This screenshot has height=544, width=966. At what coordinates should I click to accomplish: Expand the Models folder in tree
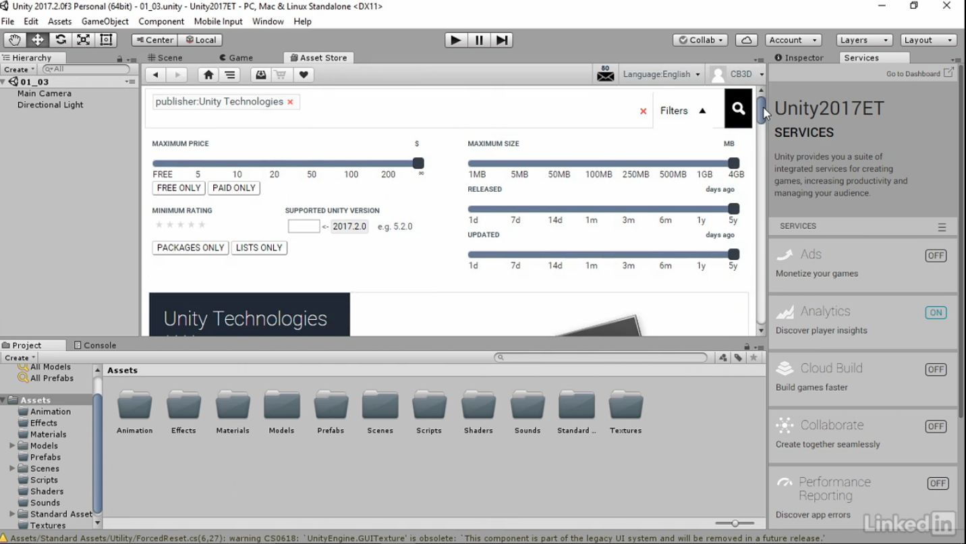tap(12, 445)
